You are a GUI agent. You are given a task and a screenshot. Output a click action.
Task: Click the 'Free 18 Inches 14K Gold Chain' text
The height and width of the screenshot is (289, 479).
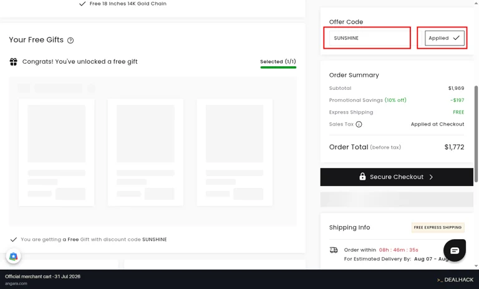point(128,4)
